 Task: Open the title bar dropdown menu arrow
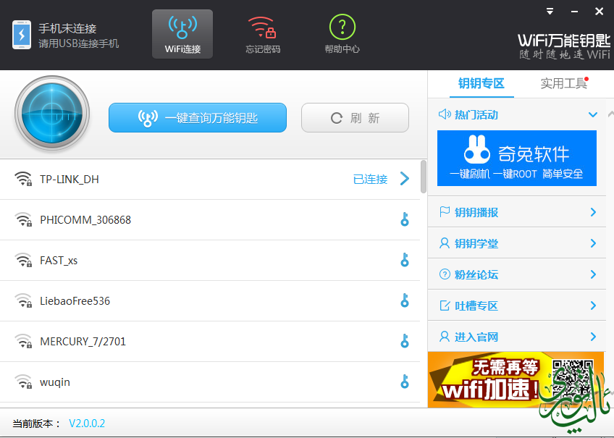pos(550,12)
